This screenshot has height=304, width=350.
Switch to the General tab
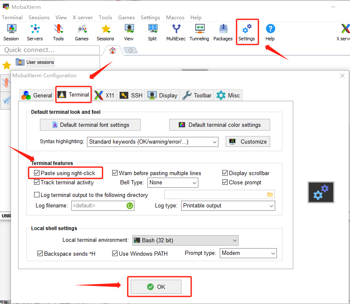click(37, 95)
